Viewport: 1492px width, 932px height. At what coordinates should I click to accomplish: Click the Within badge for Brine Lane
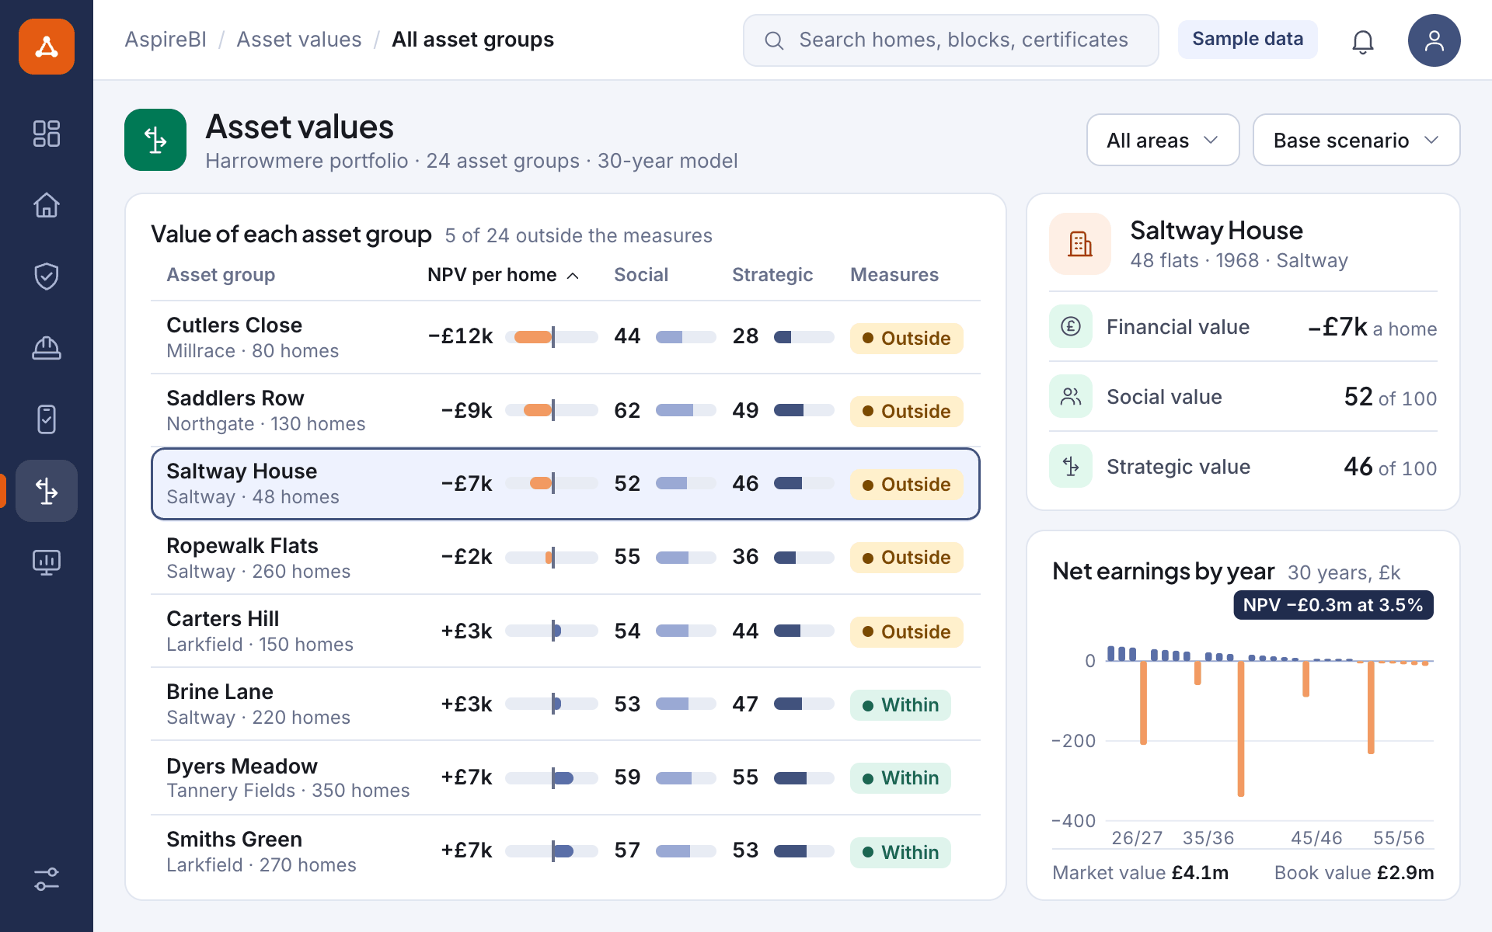pyautogui.click(x=900, y=704)
